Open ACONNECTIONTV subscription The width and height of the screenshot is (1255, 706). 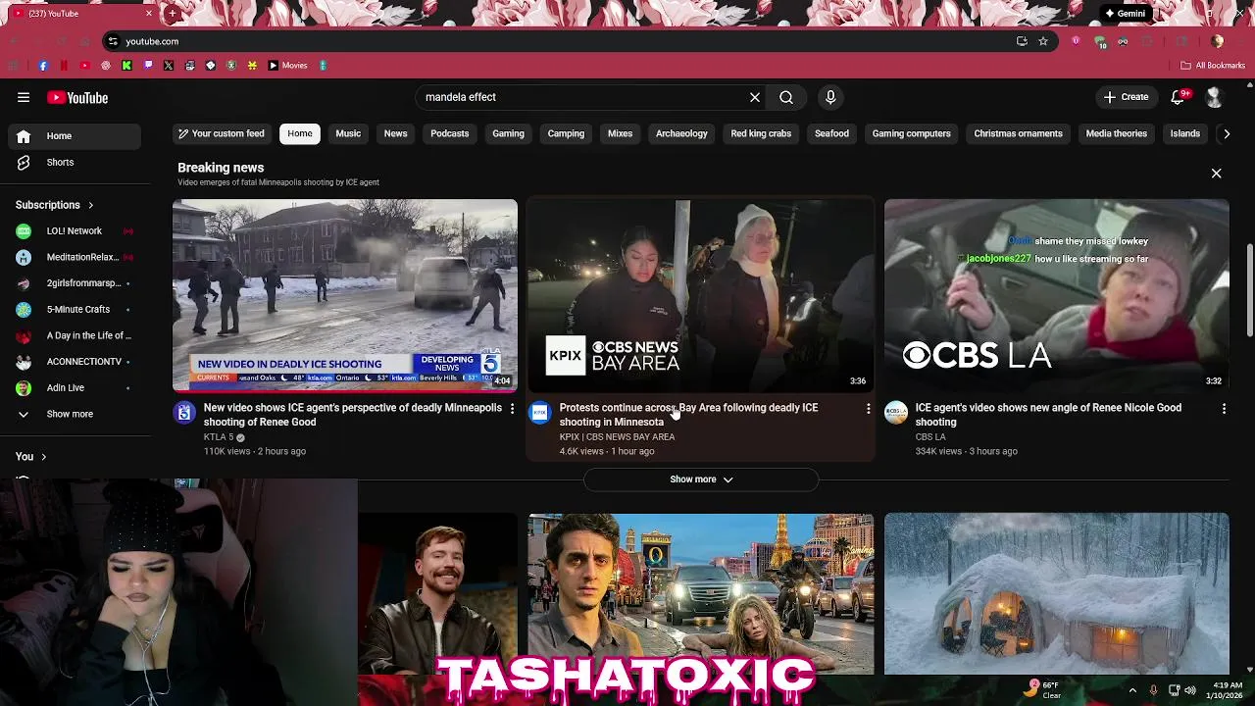click(x=75, y=362)
